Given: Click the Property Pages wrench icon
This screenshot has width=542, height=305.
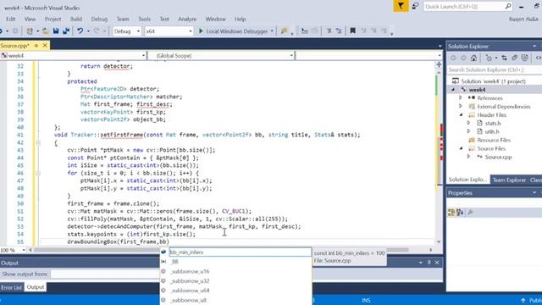Looking at the screenshot, I should click(470, 212).
